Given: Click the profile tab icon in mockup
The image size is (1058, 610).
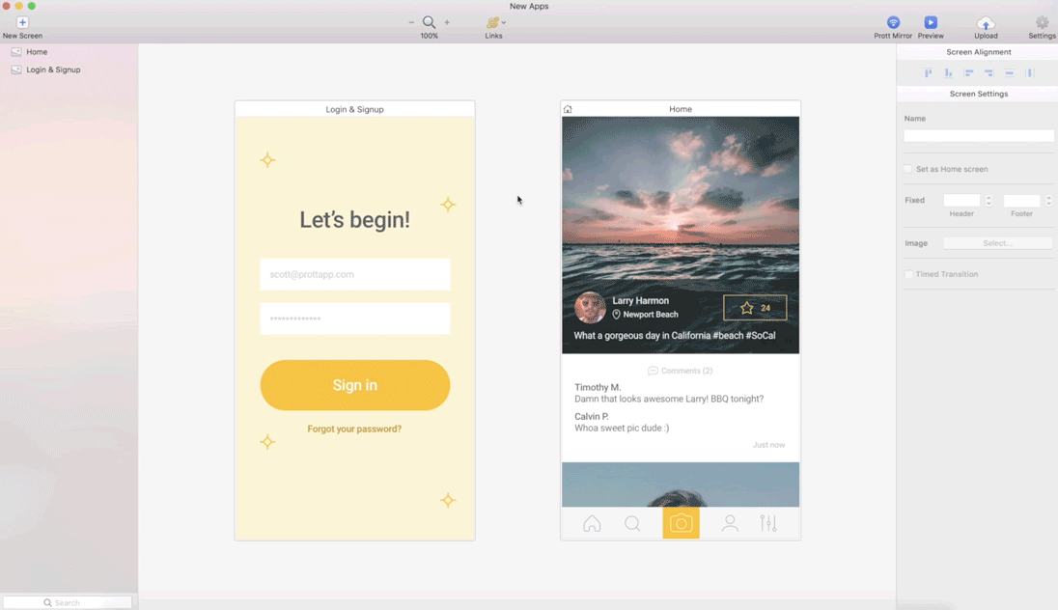Looking at the screenshot, I should tap(730, 524).
